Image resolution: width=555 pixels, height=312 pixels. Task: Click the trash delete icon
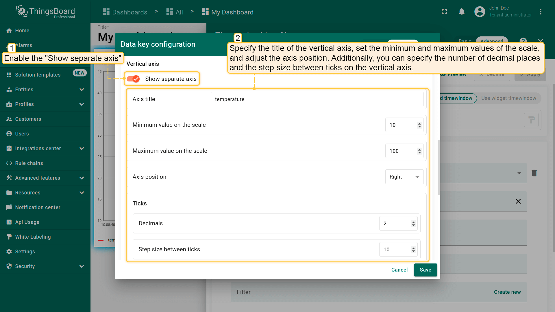coord(534,173)
